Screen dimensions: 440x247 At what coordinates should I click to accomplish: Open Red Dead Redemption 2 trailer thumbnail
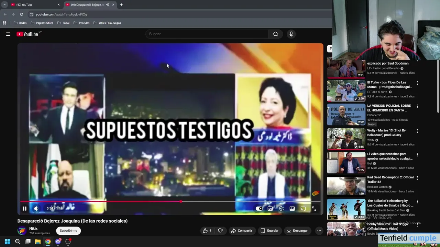tap(346, 186)
